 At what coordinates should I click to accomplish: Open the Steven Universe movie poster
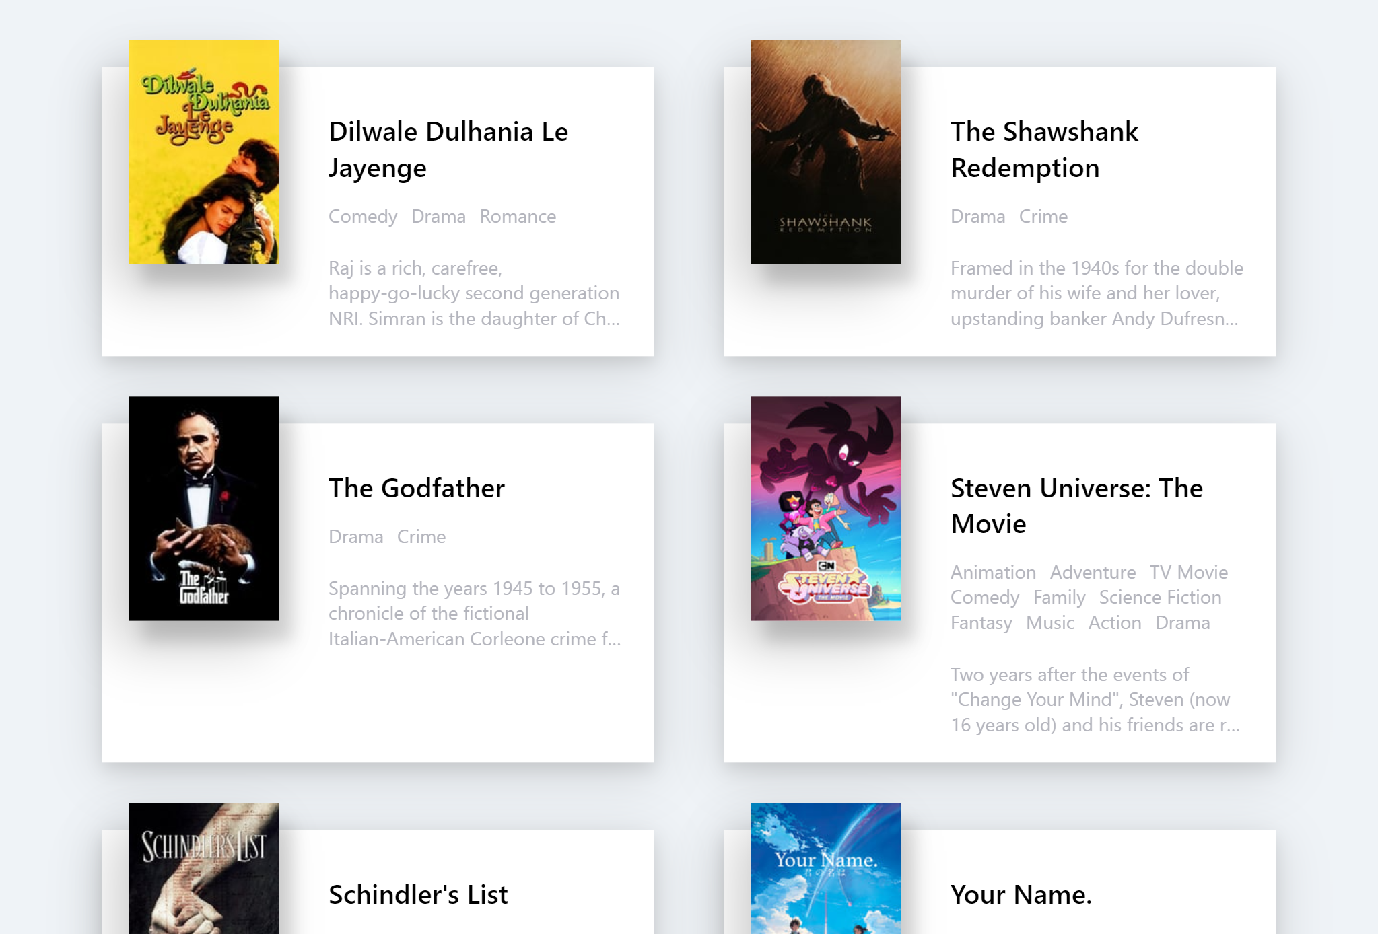(826, 508)
